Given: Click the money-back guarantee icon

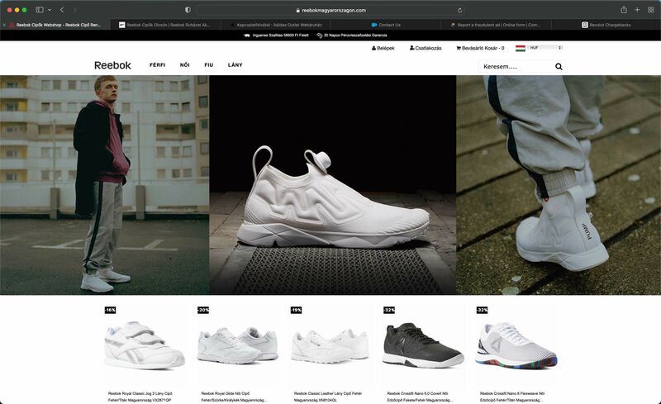Looking at the screenshot, I should [x=320, y=36].
